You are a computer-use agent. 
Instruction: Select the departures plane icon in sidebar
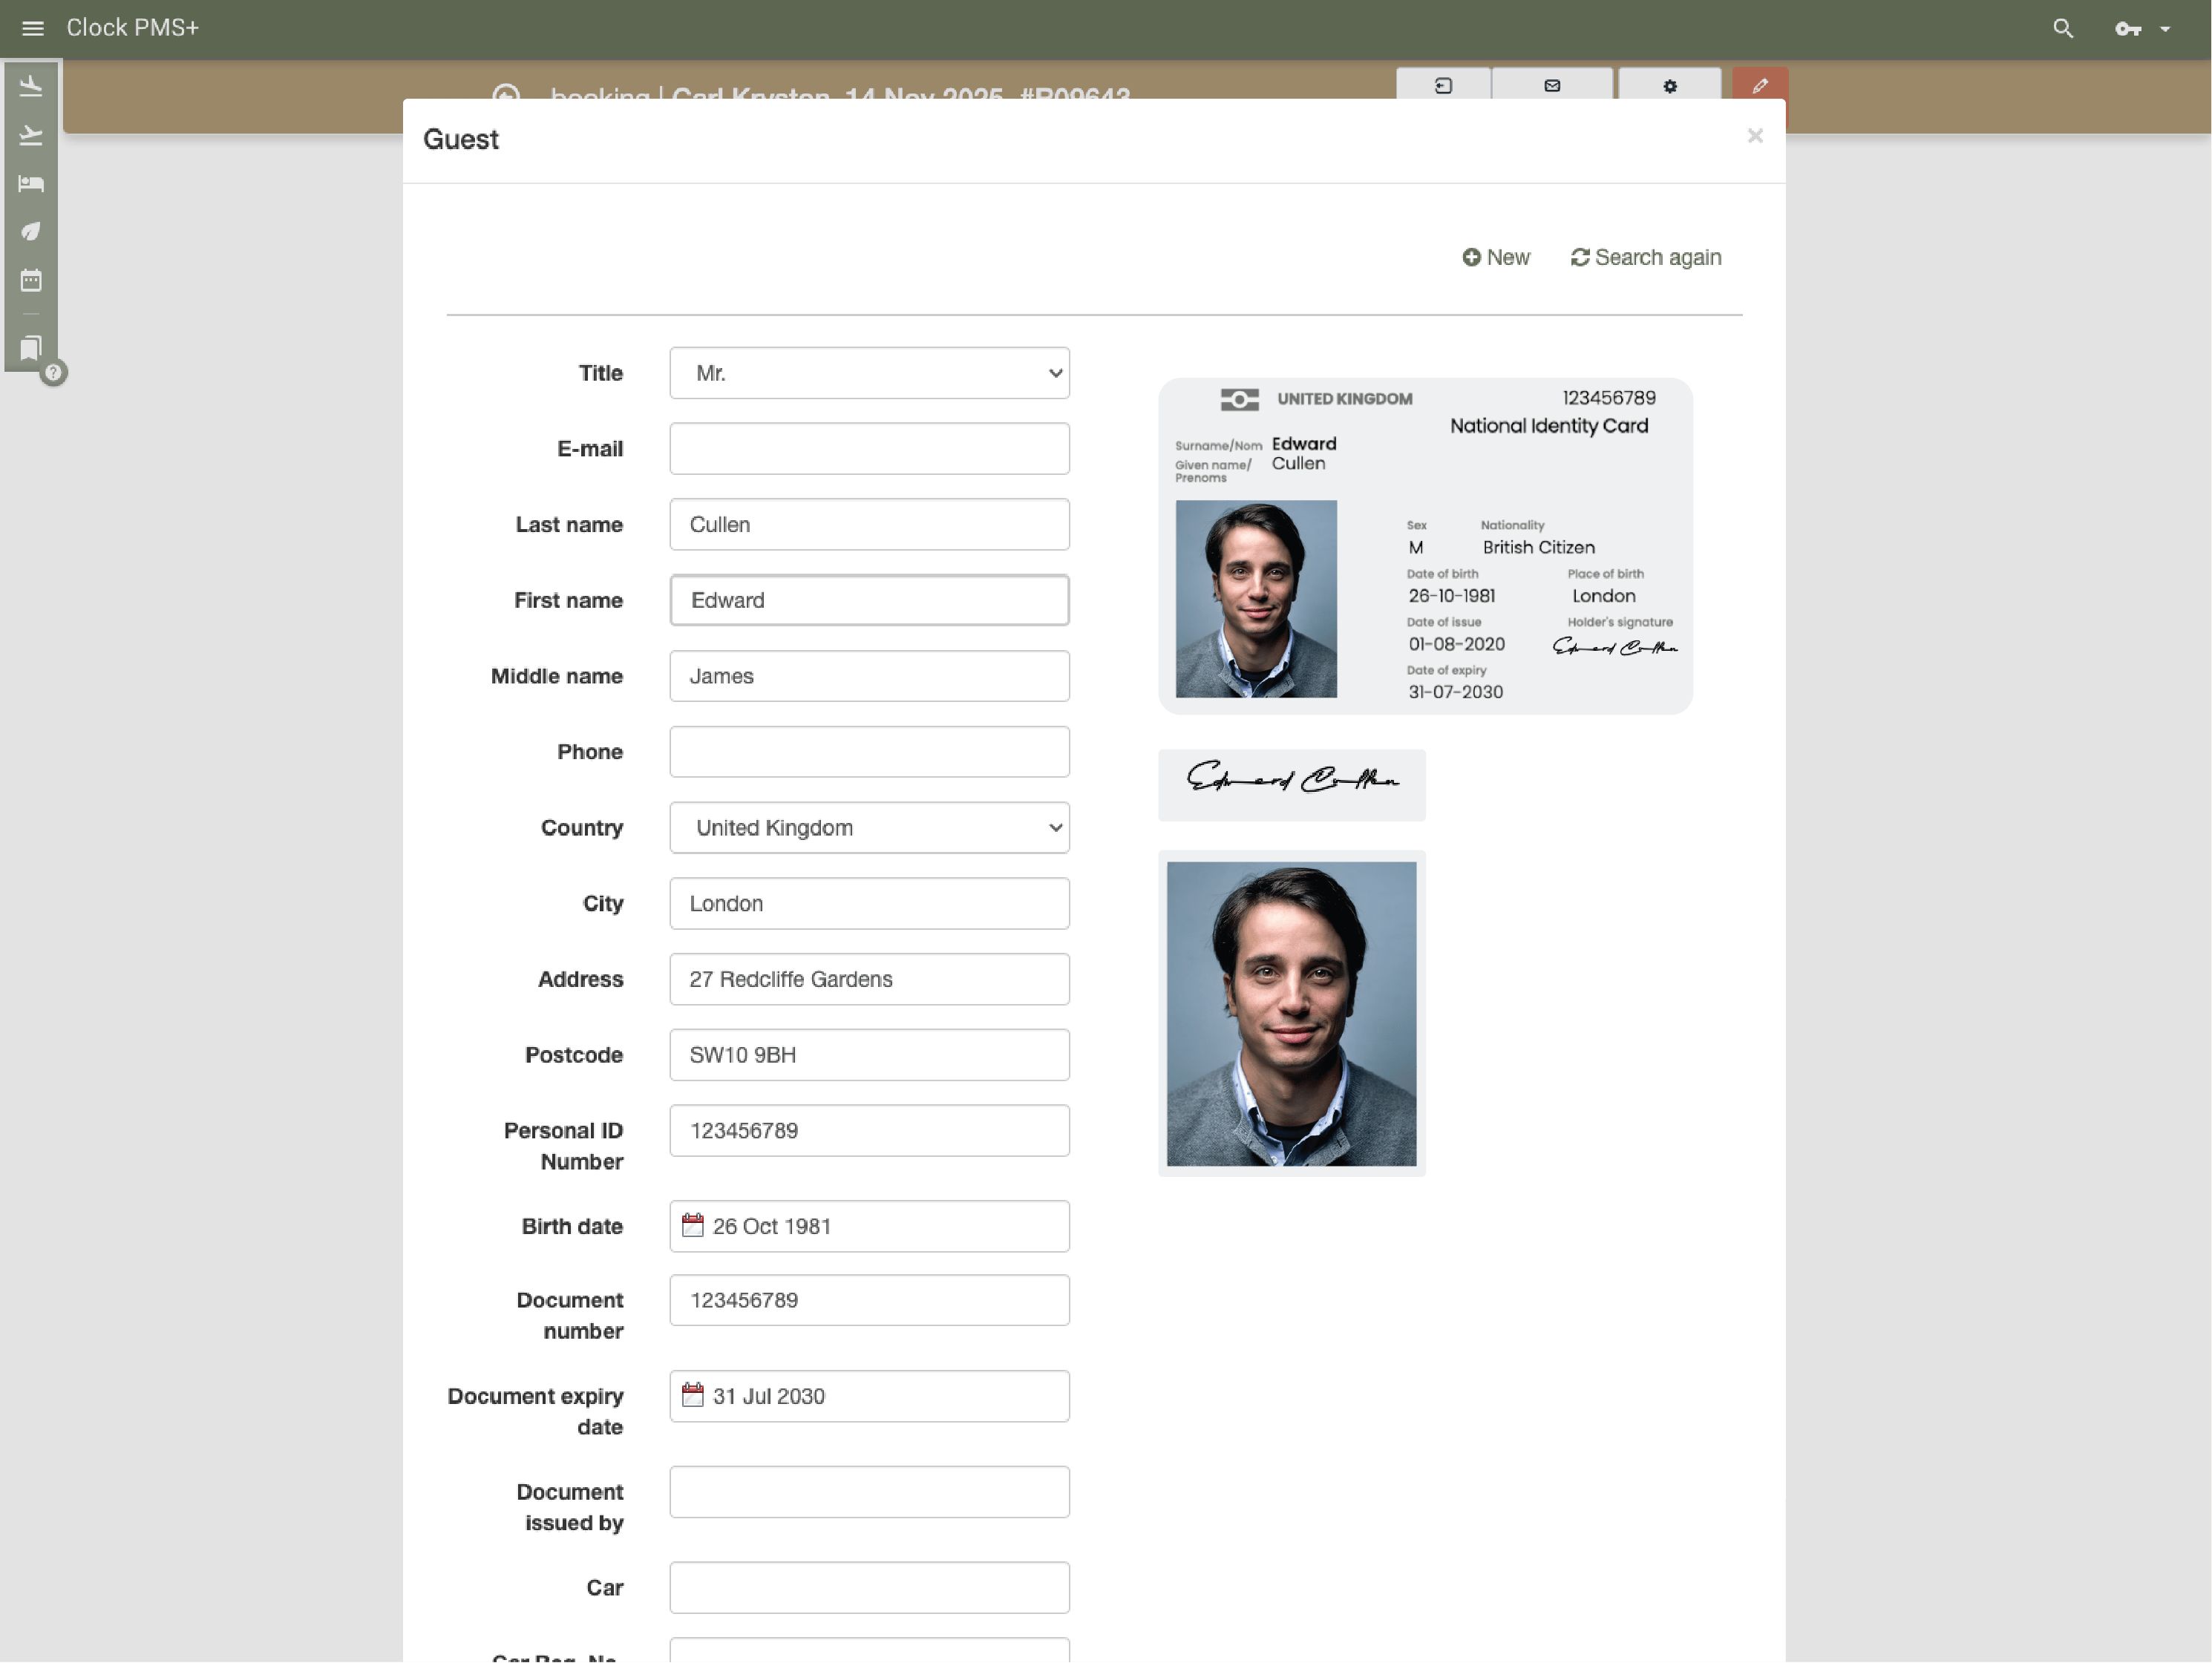tap(31, 135)
